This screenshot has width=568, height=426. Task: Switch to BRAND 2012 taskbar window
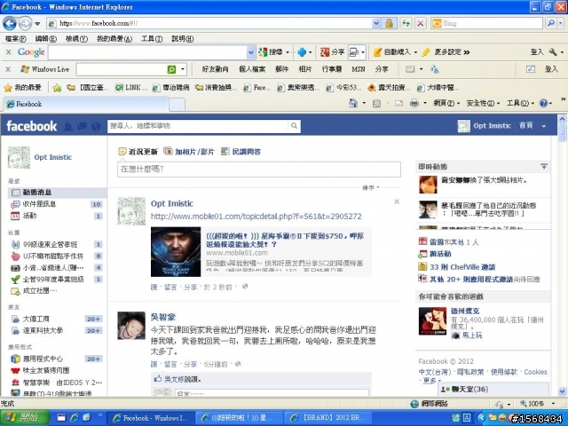328,418
